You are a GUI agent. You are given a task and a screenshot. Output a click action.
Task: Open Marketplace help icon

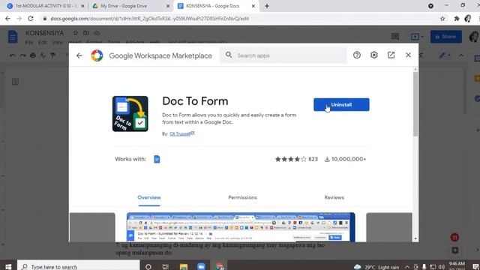tap(357, 55)
